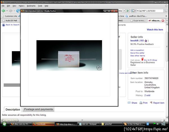The image size is (169, 132).
Task: Click See other items link
Action: coord(138,56)
